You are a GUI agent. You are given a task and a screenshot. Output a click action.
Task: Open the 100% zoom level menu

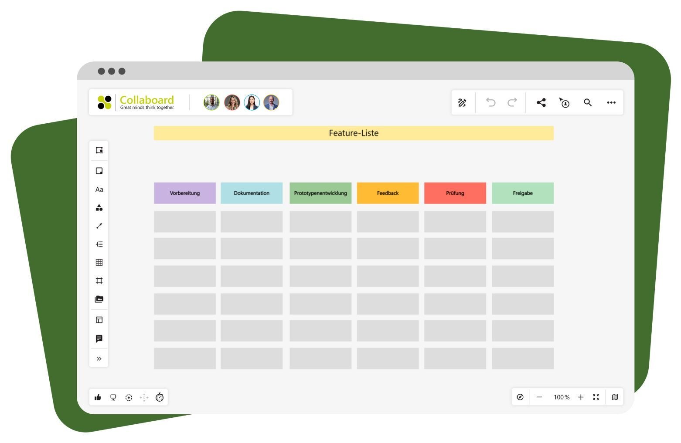562,397
